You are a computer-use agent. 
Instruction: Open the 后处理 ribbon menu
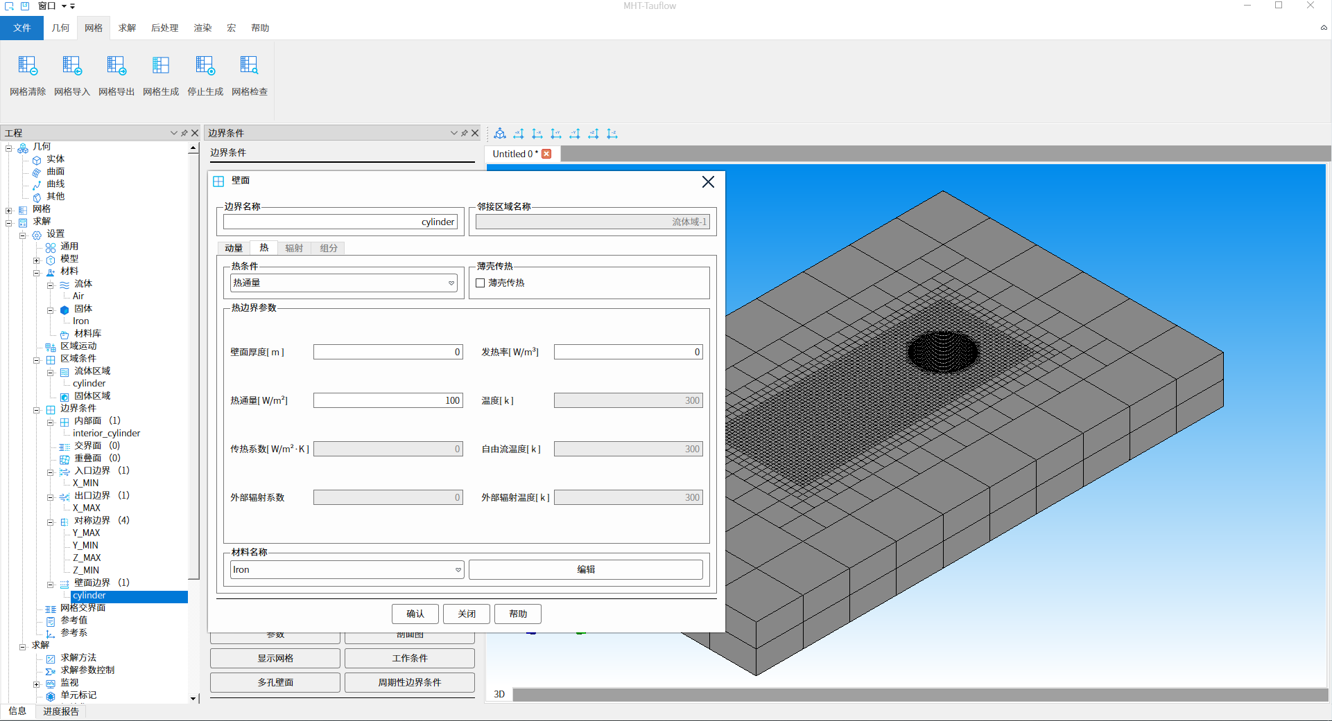pyautogui.click(x=164, y=28)
